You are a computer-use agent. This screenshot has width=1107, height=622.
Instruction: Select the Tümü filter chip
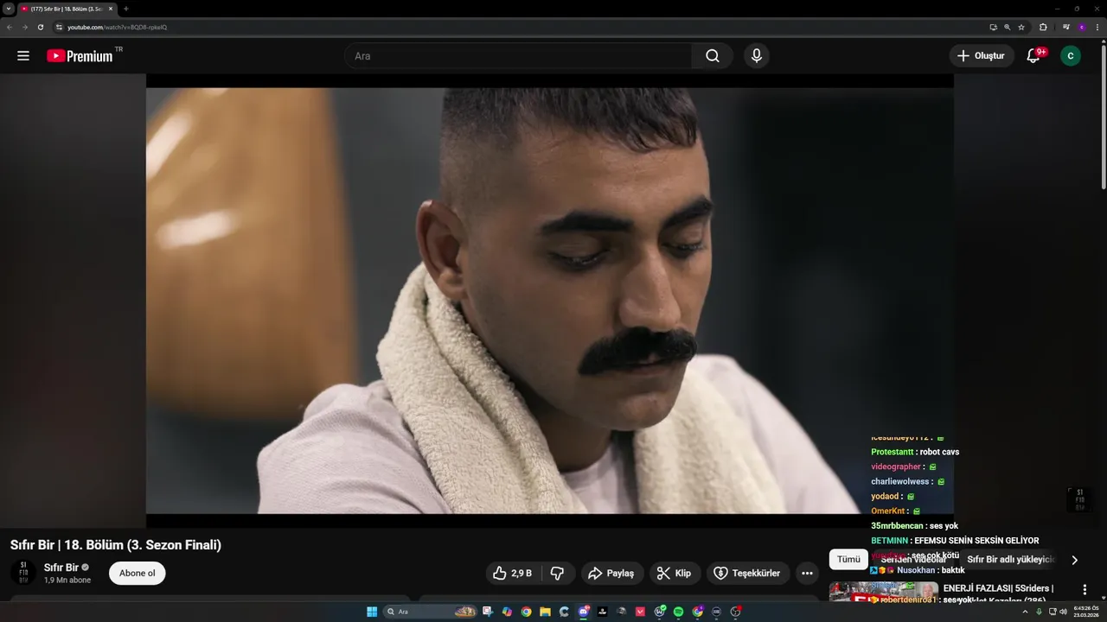pyautogui.click(x=848, y=559)
